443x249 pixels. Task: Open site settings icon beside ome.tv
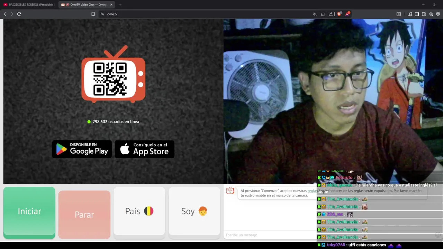point(102,14)
